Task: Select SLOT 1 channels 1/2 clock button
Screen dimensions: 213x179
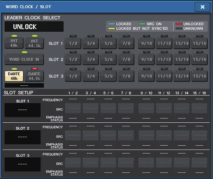Action: tap(73, 44)
